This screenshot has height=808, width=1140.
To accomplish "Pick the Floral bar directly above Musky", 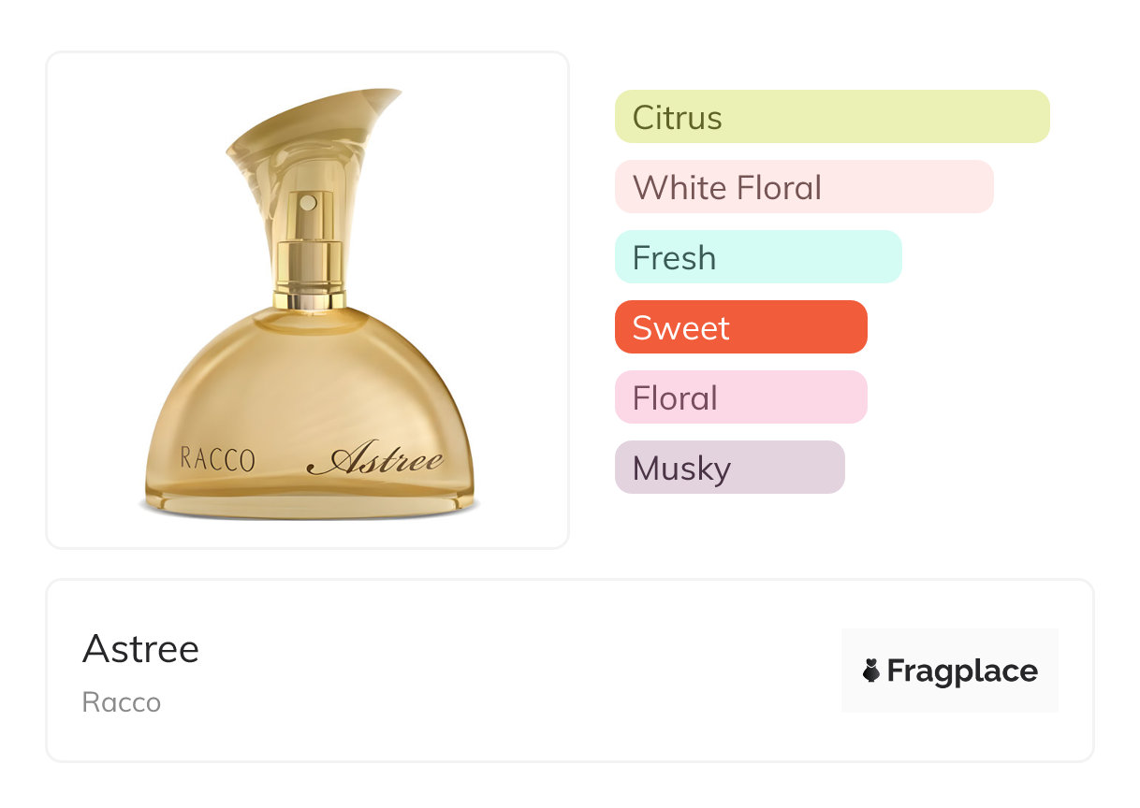I will pyautogui.click(x=740, y=397).
